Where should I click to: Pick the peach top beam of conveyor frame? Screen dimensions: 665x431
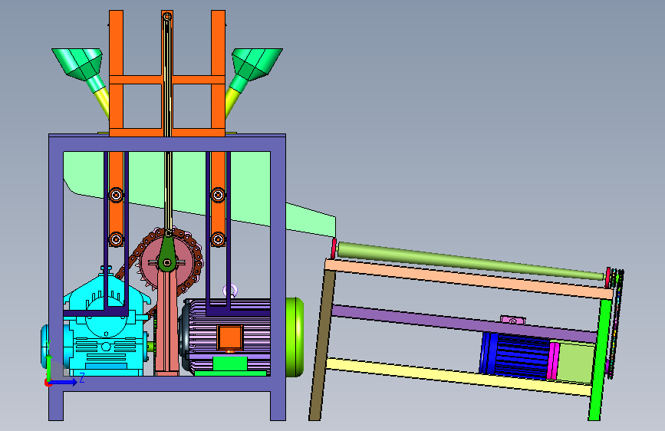(x=469, y=278)
